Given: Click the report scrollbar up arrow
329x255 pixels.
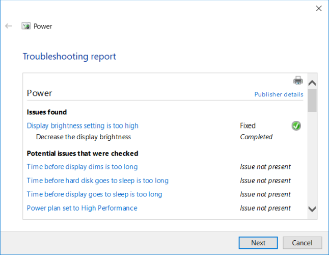Looking at the screenshot, I should [312, 83].
